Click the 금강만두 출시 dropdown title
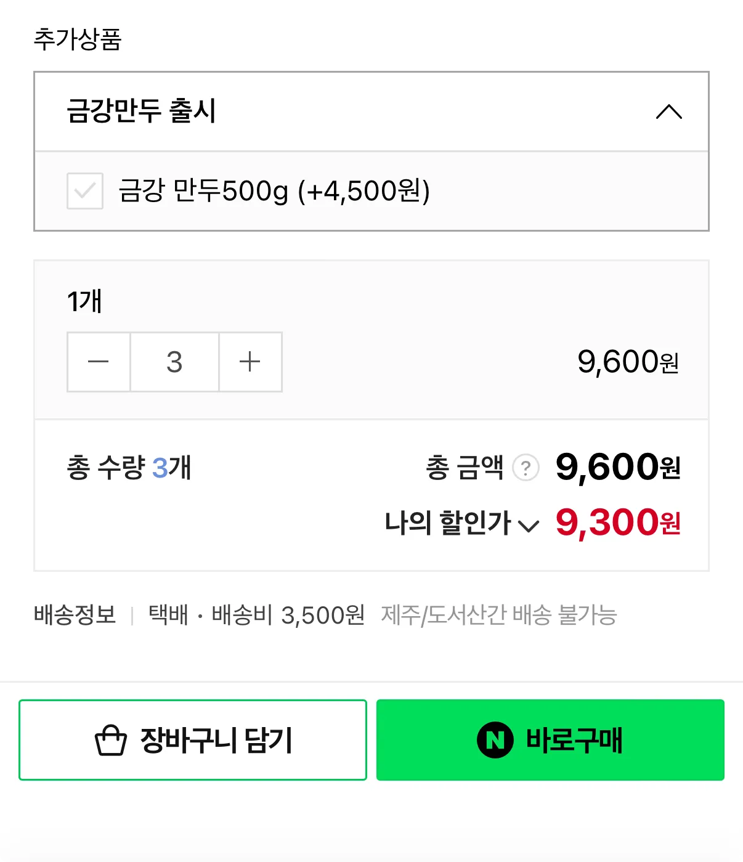This screenshot has height=862, width=743. [x=141, y=112]
